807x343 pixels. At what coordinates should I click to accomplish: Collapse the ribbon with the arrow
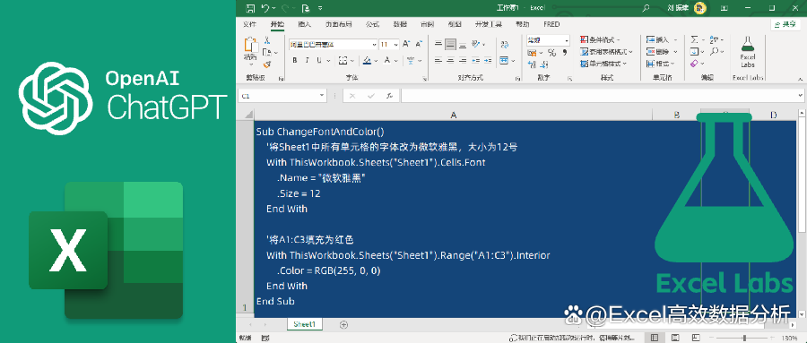click(x=801, y=79)
